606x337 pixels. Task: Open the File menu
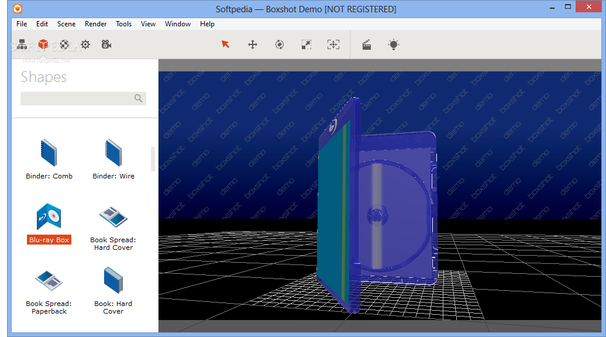(22, 24)
